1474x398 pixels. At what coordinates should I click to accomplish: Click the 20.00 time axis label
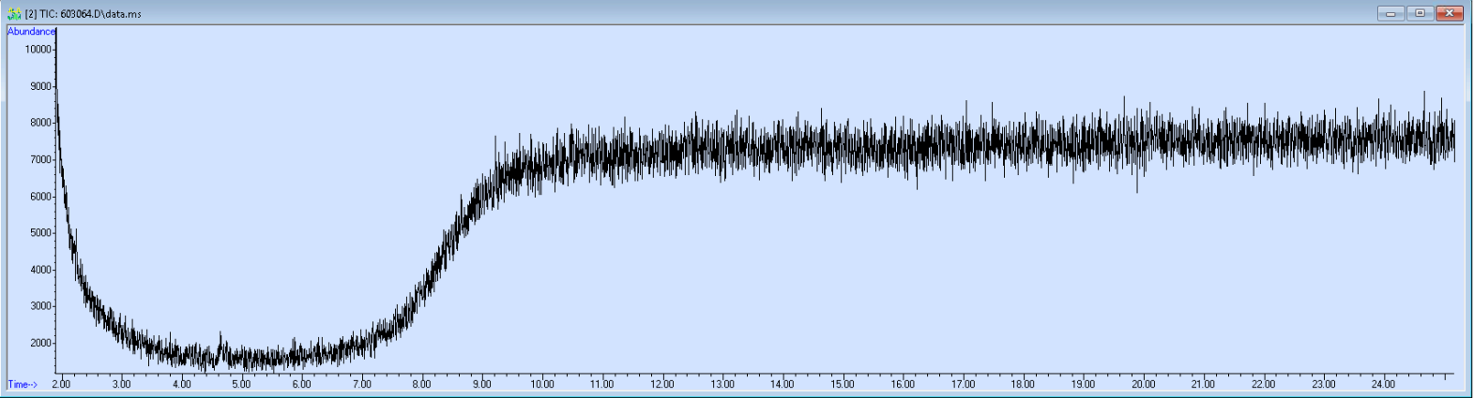[1143, 384]
